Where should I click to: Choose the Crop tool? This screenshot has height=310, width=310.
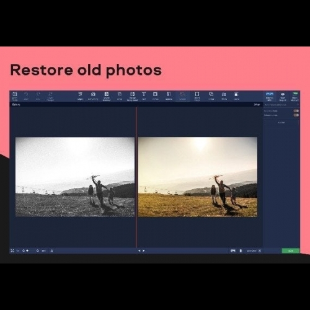coord(120,96)
